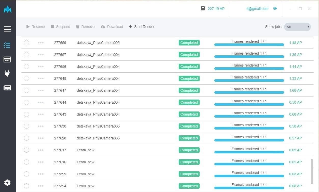The image size is (319, 192).
Task: Click the Suspend button
Action: coord(60,27)
